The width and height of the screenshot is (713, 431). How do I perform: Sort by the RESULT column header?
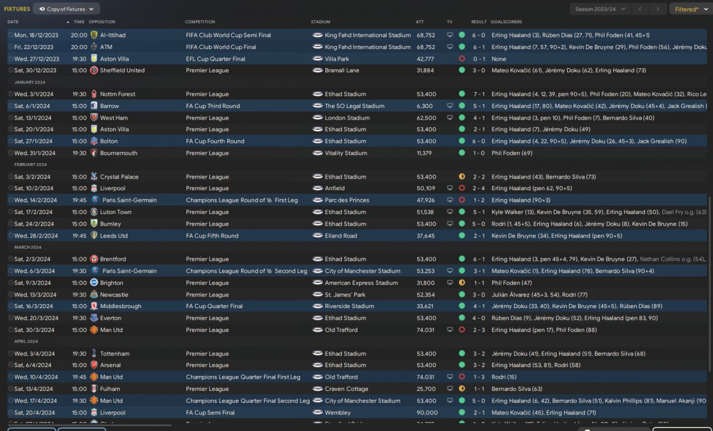[x=478, y=22]
